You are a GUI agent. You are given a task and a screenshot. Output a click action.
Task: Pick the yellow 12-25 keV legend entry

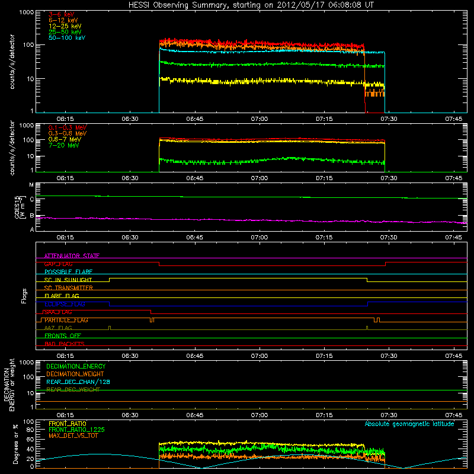[x=65, y=26]
